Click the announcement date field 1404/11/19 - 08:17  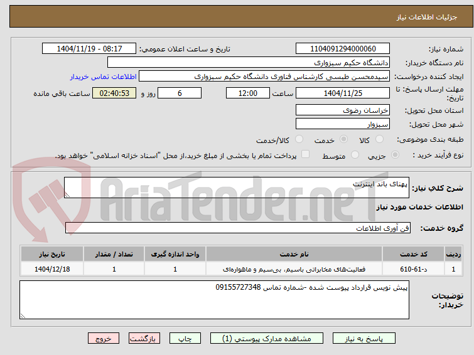click(89, 49)
